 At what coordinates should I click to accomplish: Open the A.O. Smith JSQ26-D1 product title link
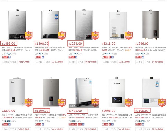coord(117,48)
